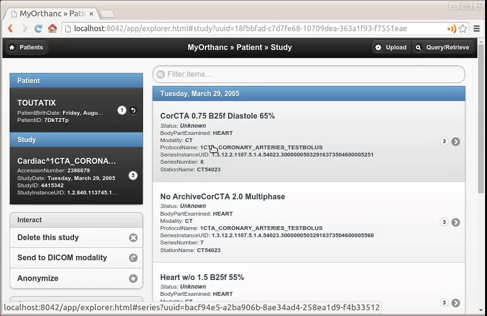This screenshot has height=316, width=487.
Task: Select the MyOrthanc browser tab
Action: pos(51,13)
